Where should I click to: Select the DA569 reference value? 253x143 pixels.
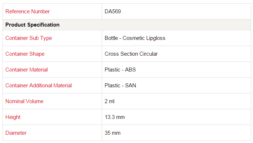(x=113, y=11)
